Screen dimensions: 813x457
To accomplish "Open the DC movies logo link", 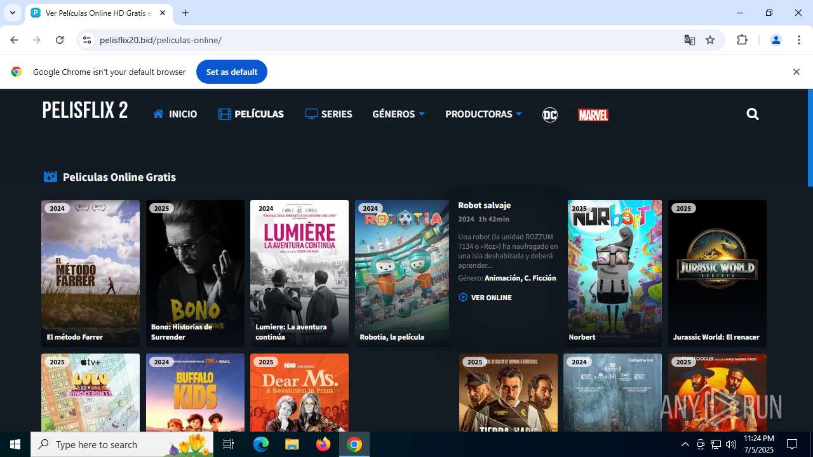I will pos(550,115).
